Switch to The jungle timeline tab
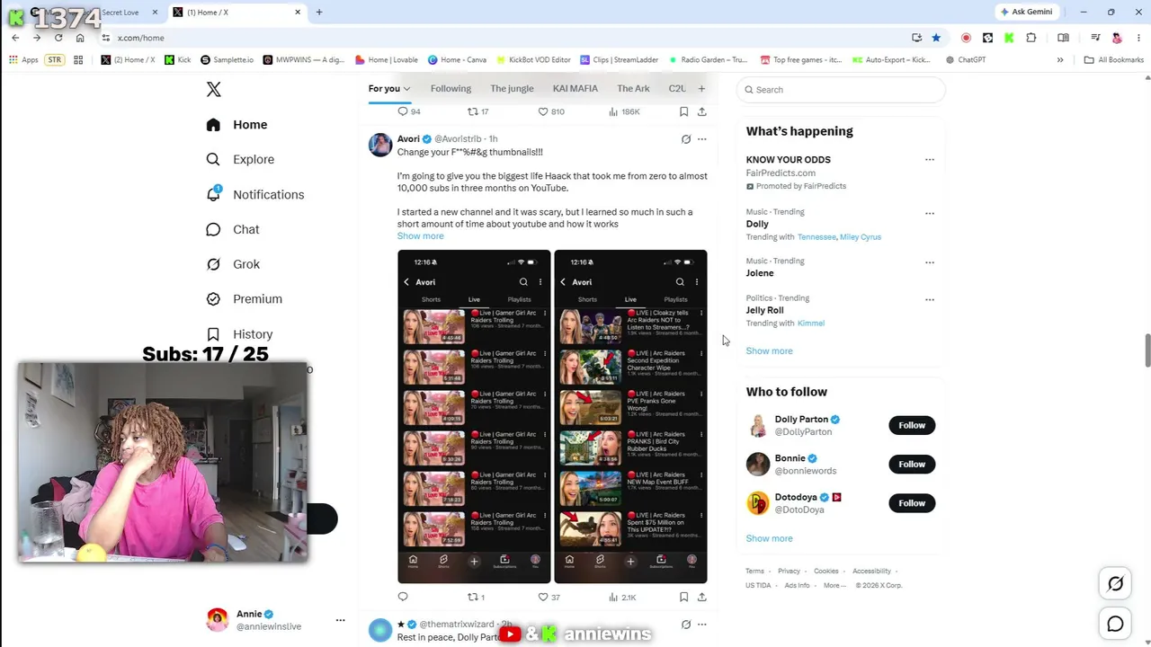The image size is (1151, 647). [x=512, y=88]
